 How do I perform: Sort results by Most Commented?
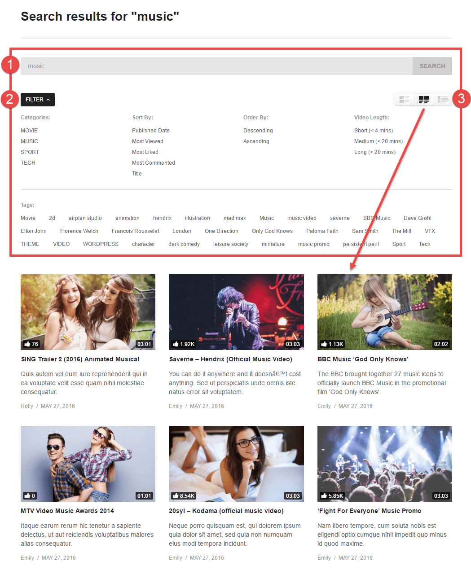point(153,163)
